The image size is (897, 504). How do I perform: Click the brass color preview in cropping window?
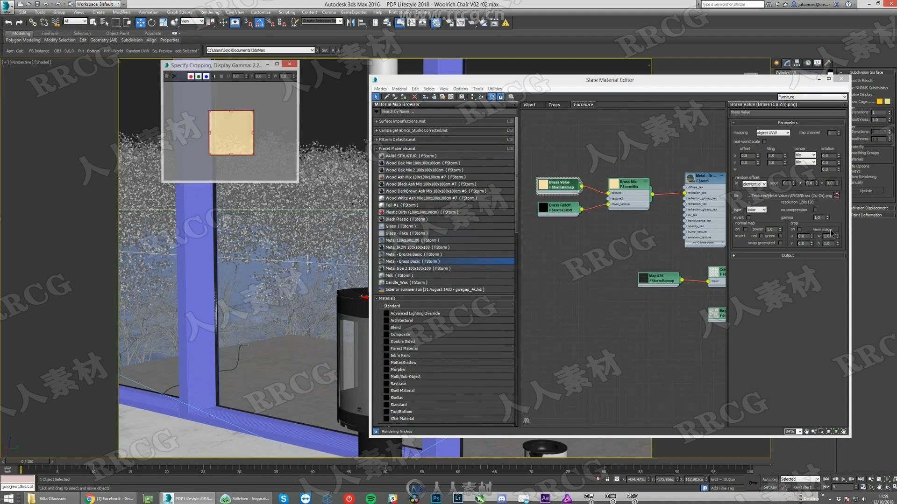tap(231, 133)
